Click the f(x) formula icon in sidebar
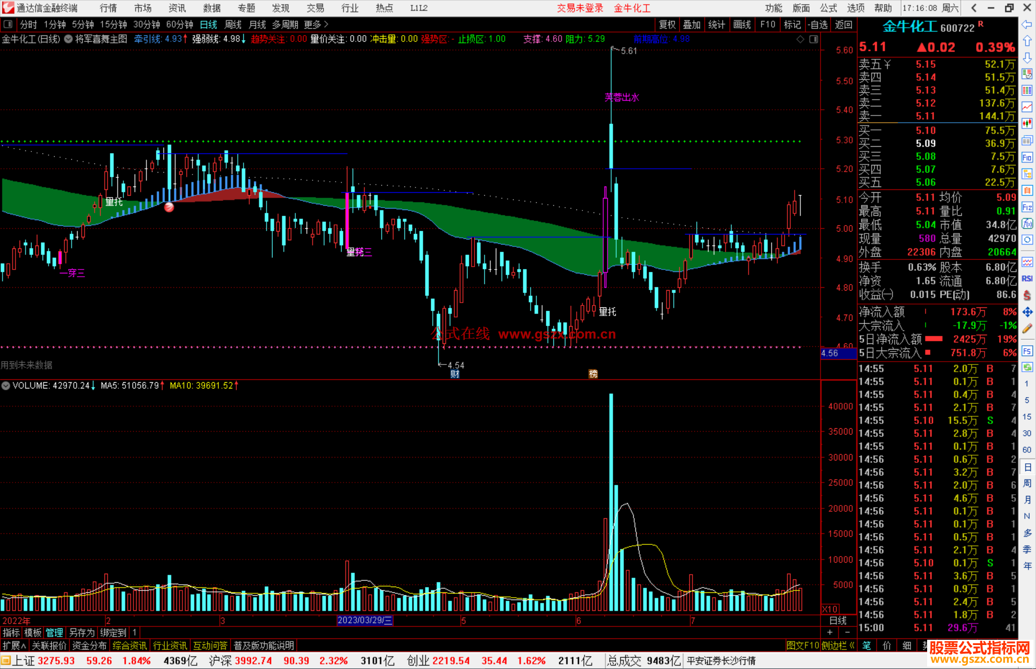Screen dimensions: 1036x669 click(1027, 223)
